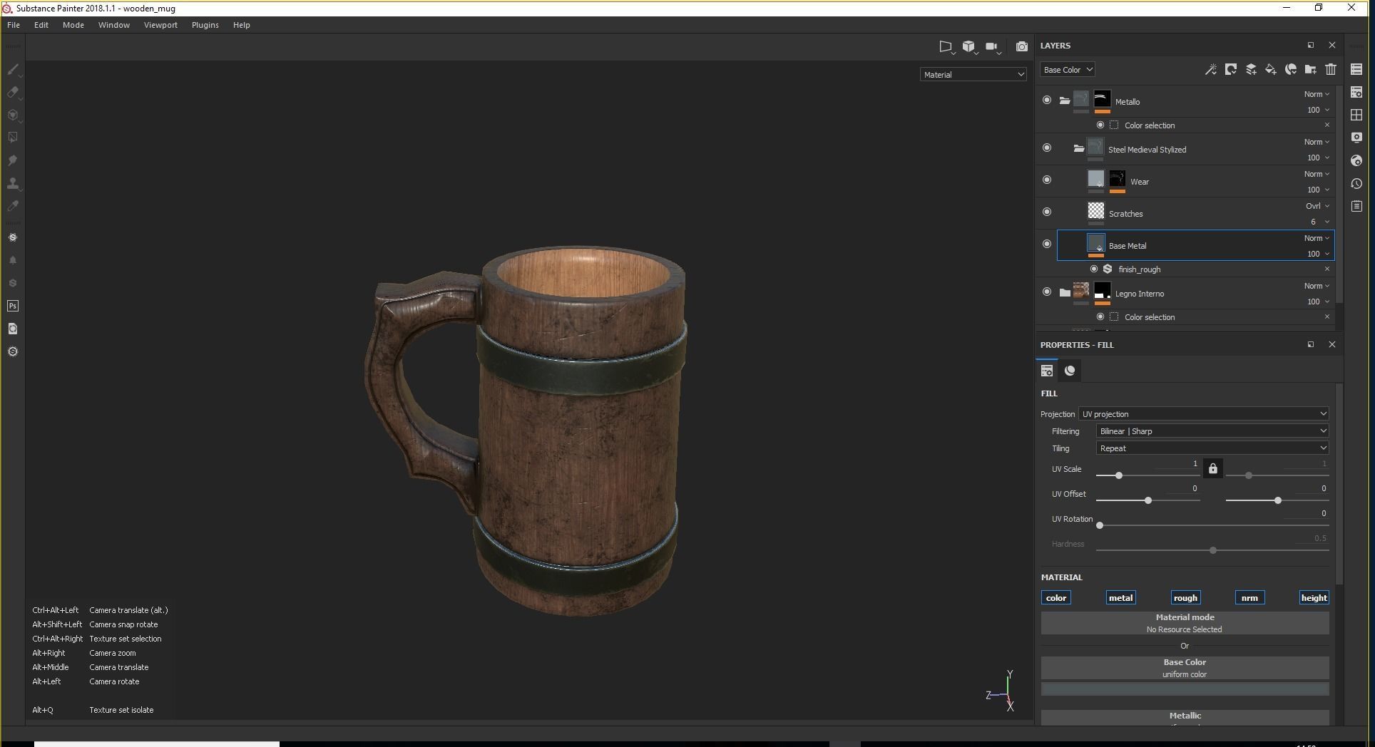Select the Smudge tool
This screenshot has height=747, width=1375.
pyautogui.click(x=13, y=160)
